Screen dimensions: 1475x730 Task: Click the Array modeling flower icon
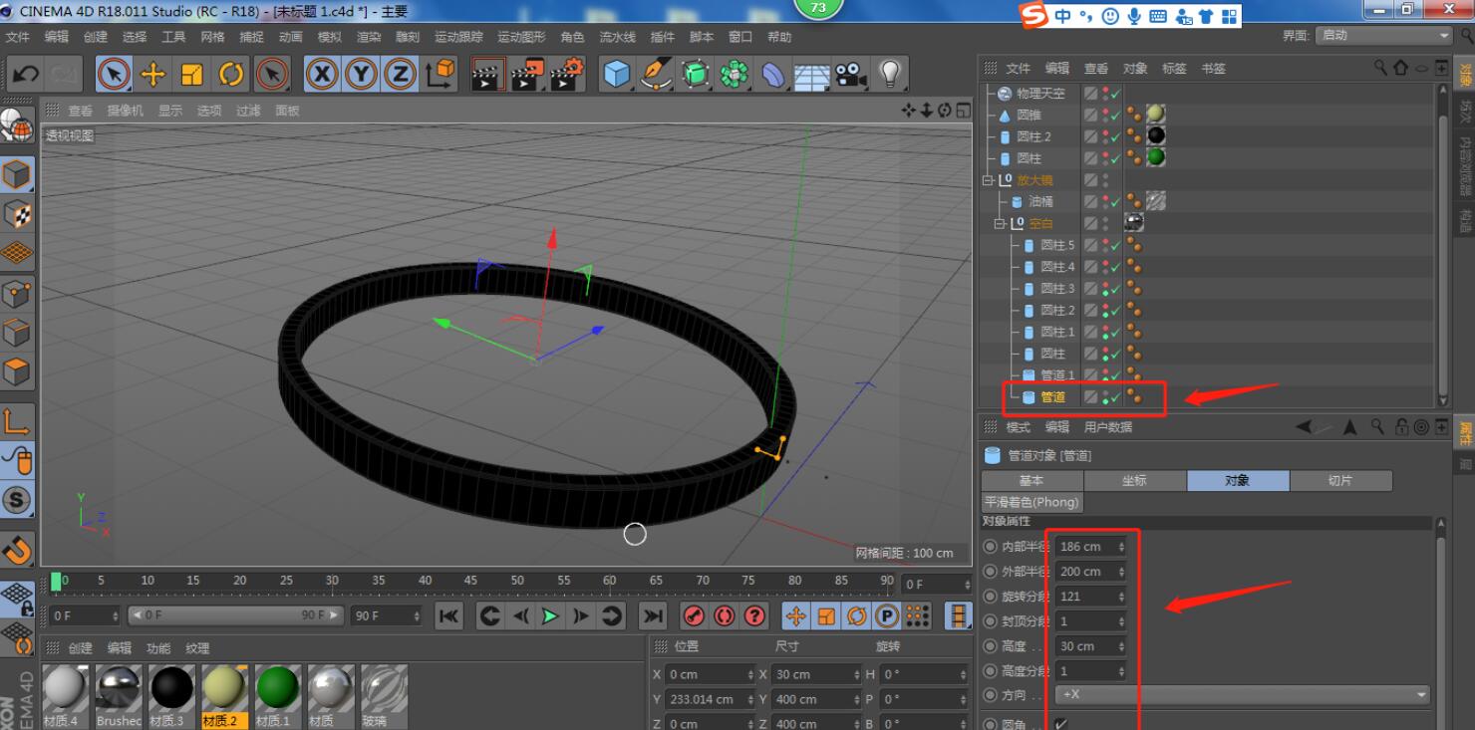[735, 74]
